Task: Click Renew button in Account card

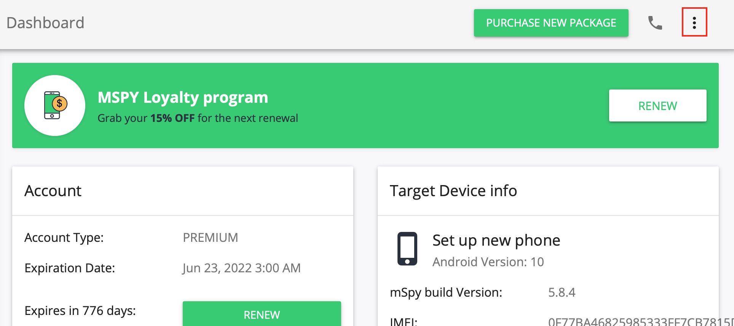Action: (x=262, y=314)
